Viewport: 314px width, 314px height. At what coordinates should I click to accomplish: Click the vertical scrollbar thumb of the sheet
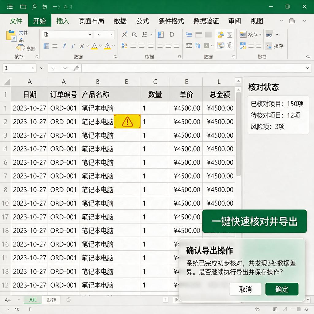click(238, 134)
